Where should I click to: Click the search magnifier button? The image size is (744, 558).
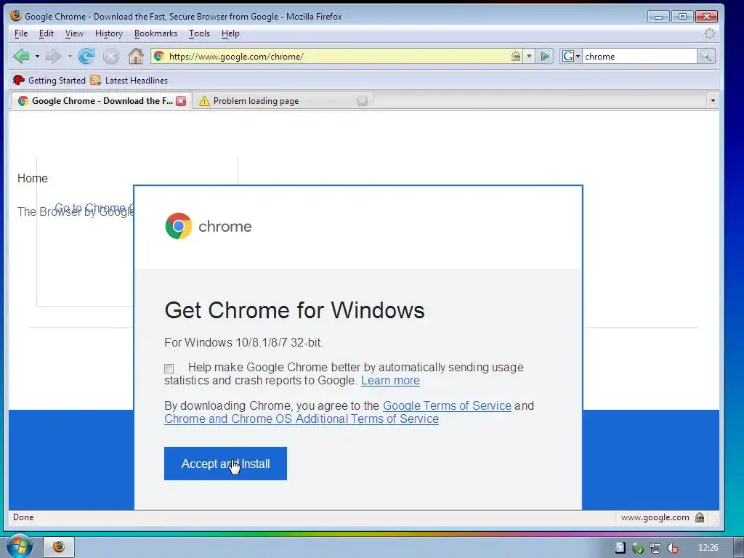coord(705,56)
